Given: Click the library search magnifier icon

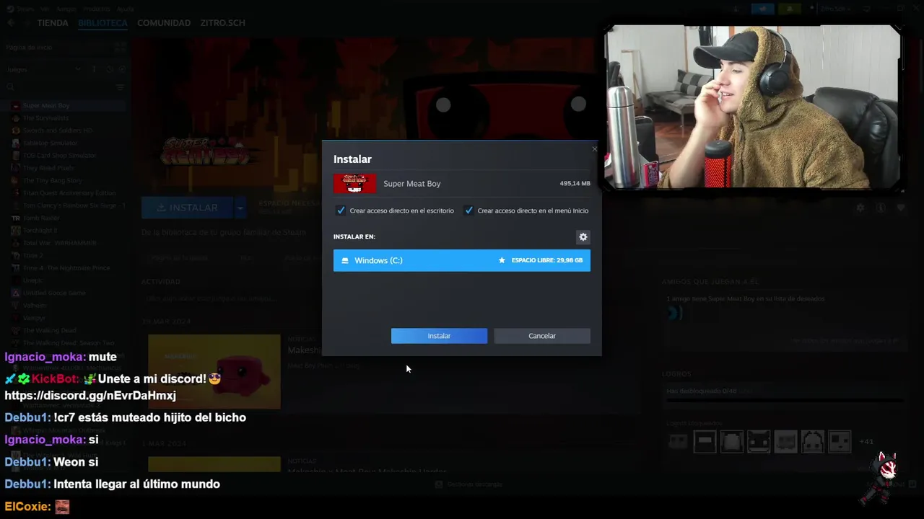Looking at the screenshot, I should tap(11, 87).
